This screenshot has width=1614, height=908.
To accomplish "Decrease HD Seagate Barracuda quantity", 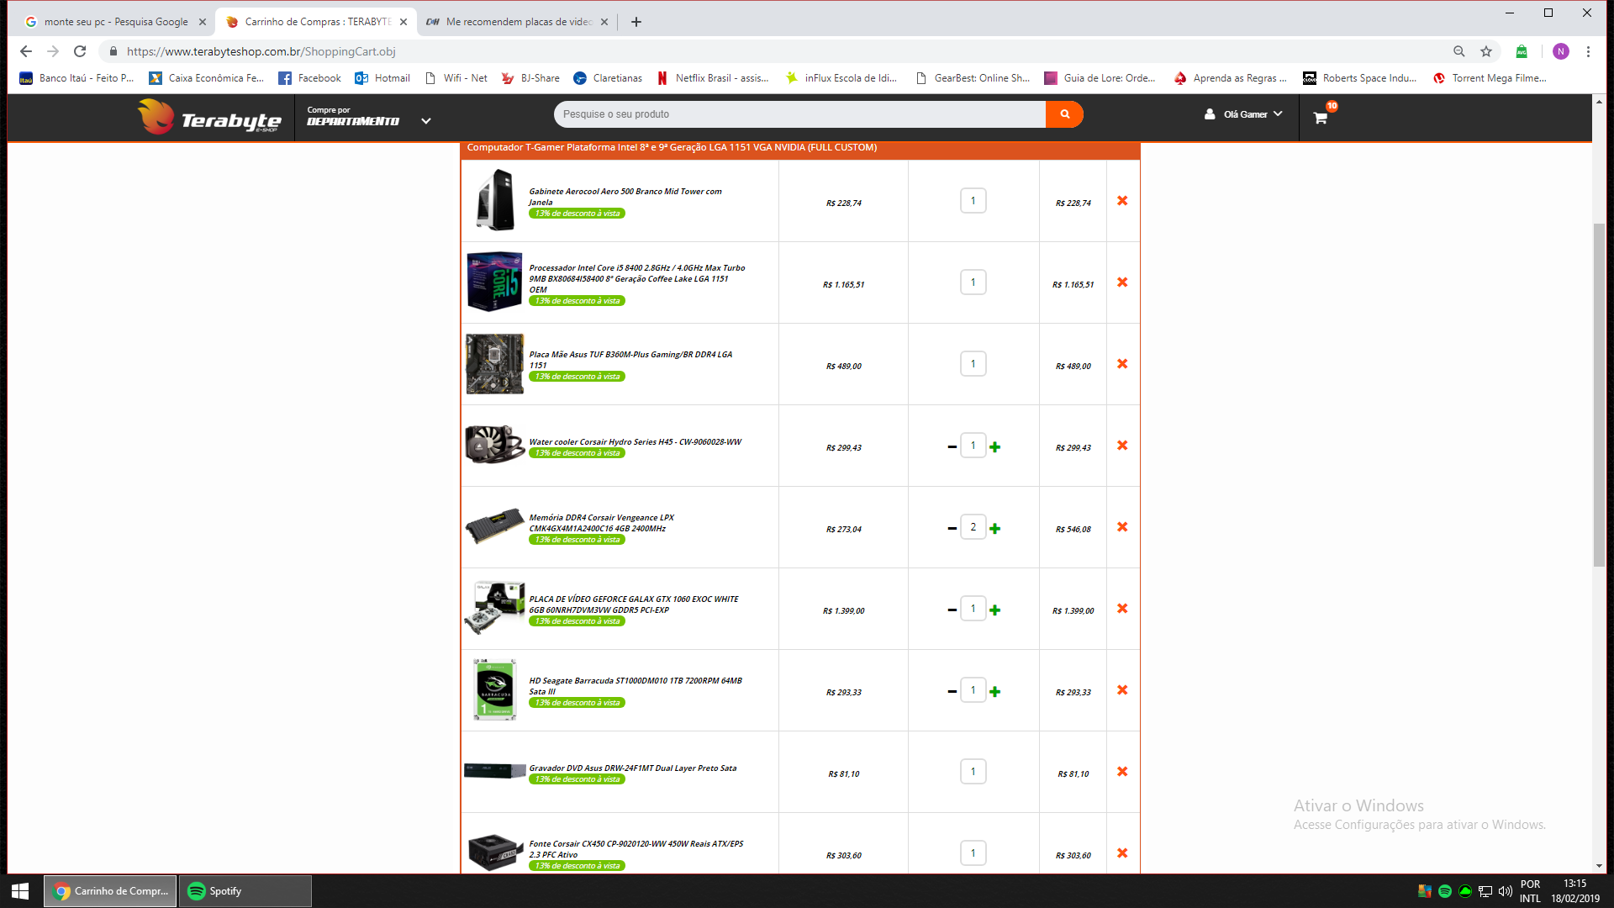I will click(952, 692).
